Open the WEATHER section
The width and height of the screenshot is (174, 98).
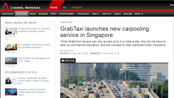(128, 14)
